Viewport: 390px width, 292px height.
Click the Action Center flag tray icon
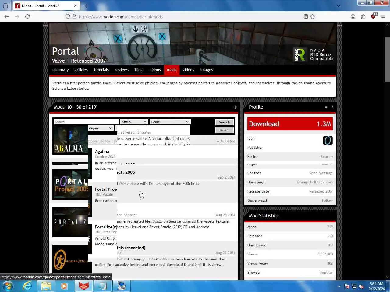pos(347,286)
